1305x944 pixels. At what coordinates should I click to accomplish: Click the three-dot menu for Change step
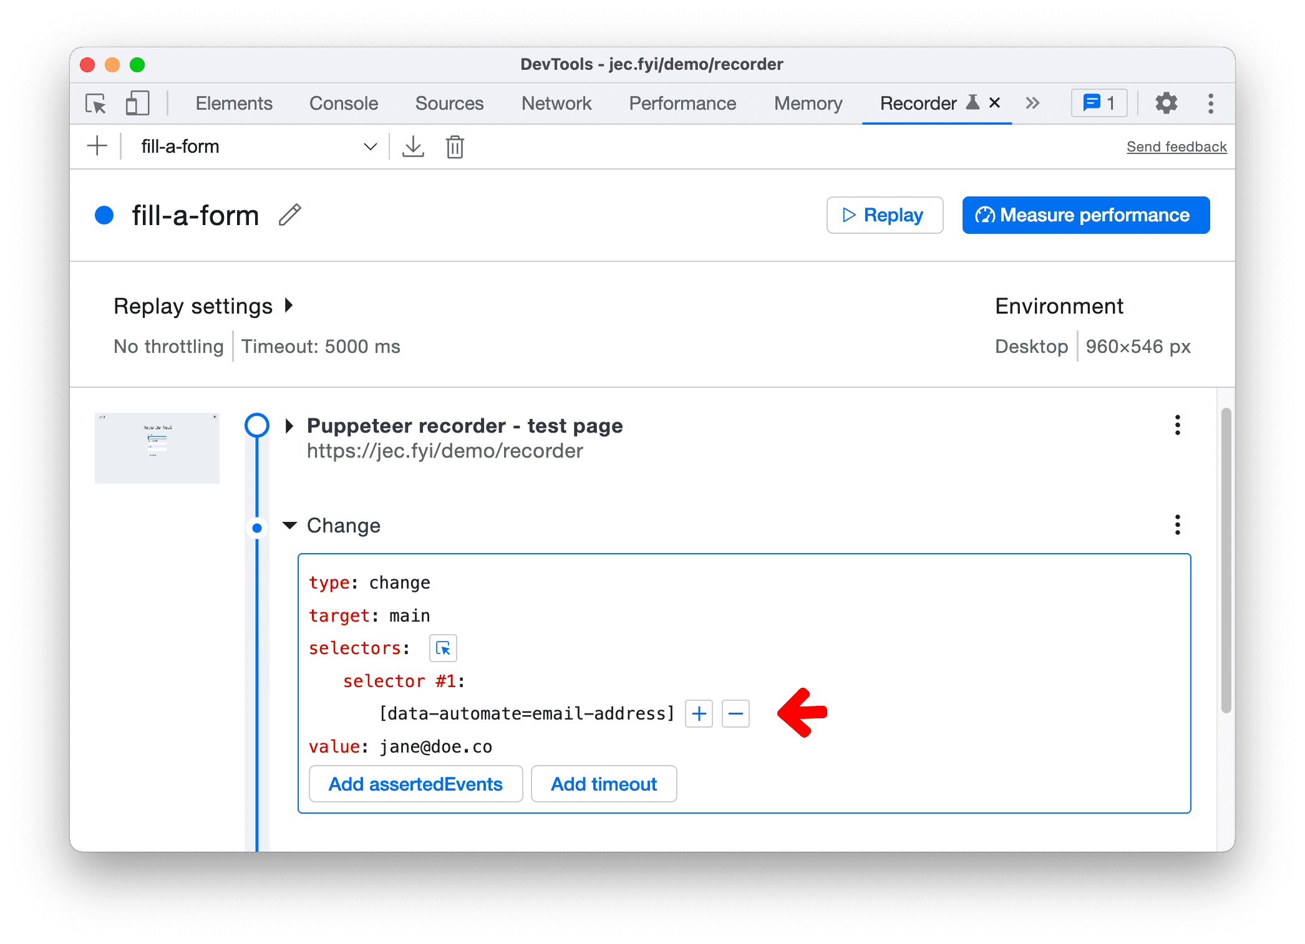coord(1177,524)
